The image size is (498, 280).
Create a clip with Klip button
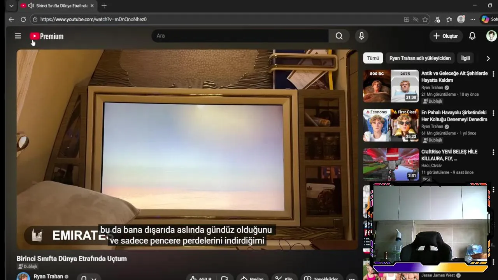tap(284, 278)
